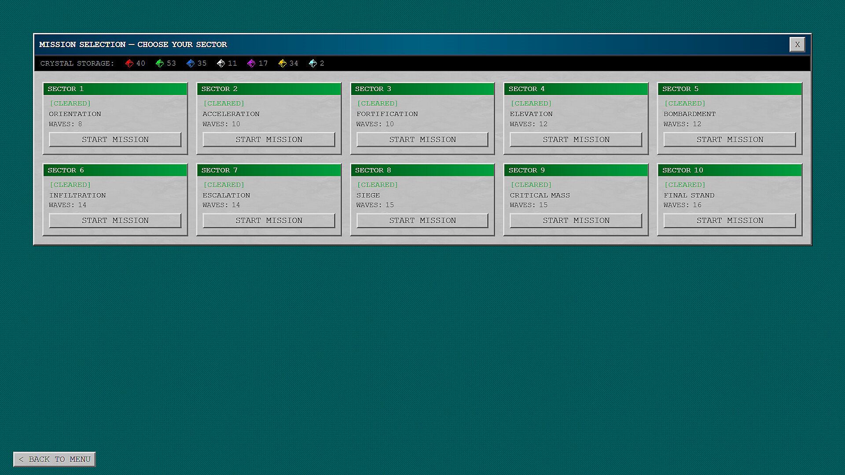Click the red crystal storage icon
This screenshot has width=845, height=475.
coord(129,64)
